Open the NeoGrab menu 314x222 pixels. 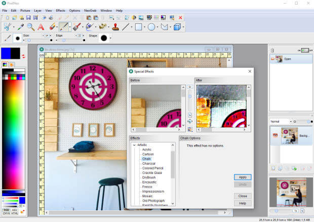pos(90,11)
